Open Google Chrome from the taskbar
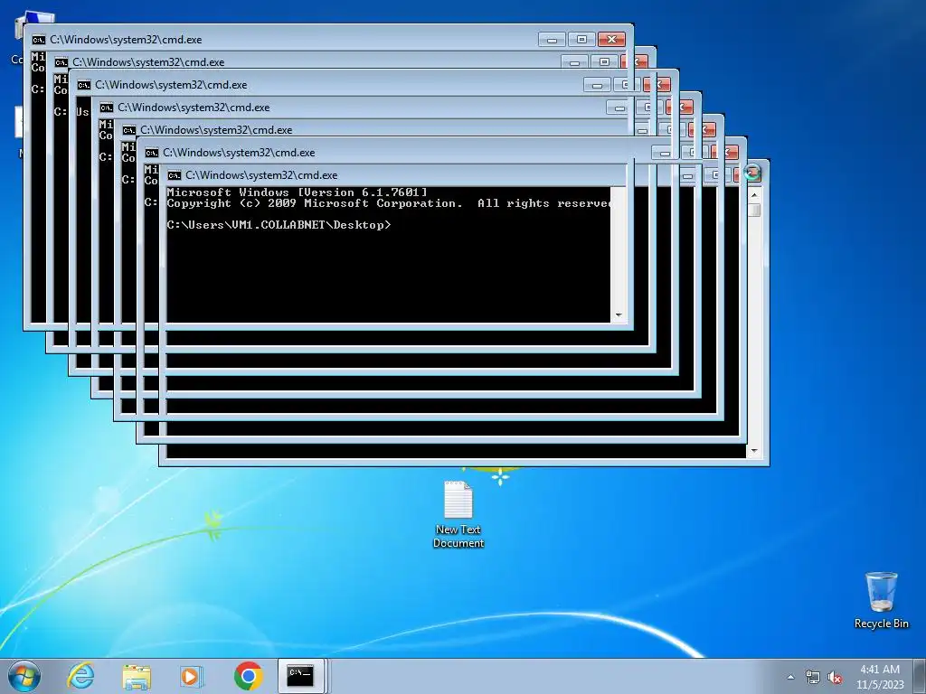 pyautogui.click(x=248, y=676)
